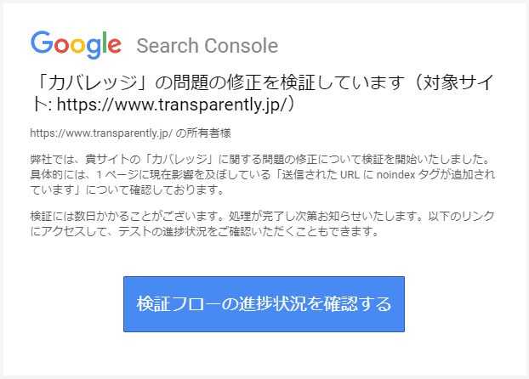This screenshot has height=379, width=529.
Task: Click the letter "G" of the Google logo
Action: 43,42
